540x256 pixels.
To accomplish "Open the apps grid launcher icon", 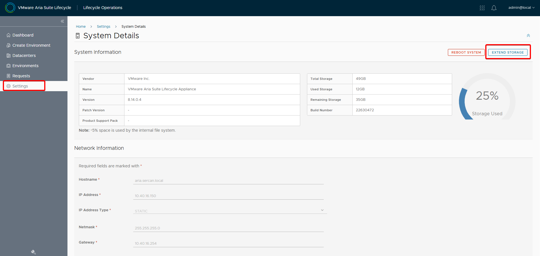I will (482, 8).
